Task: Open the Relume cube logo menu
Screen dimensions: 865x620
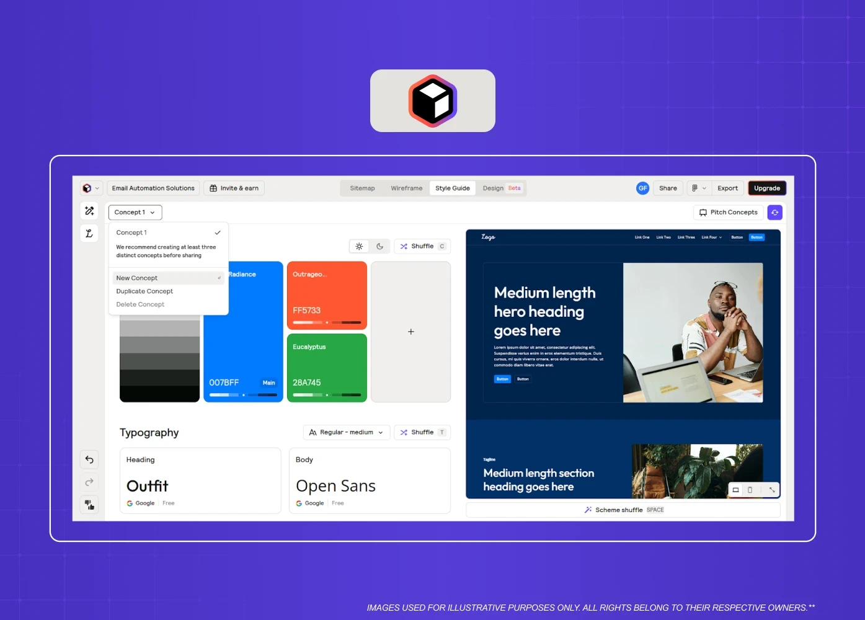Action: coord(87,188)
